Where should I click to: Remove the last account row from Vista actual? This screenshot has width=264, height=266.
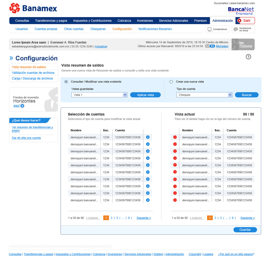175,200
